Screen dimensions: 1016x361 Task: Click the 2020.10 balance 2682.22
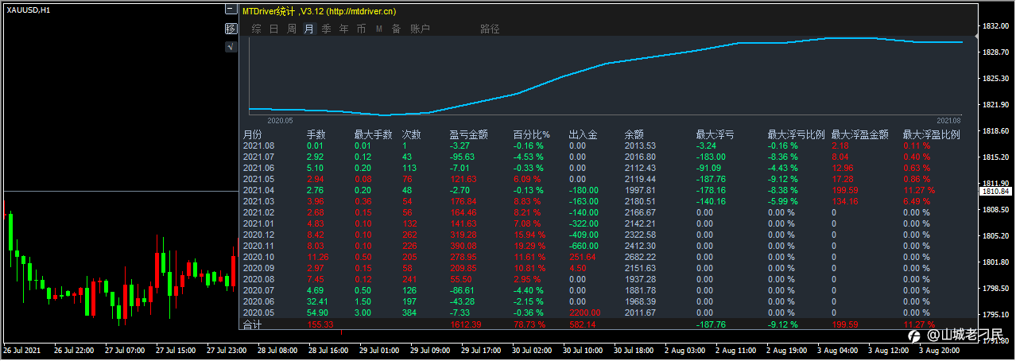coord(640,258)
